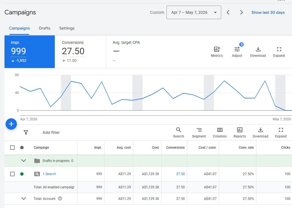Sort by the Conv. rate column header
The height and width of the screenshot is (208, 292).
click(246, 148)
